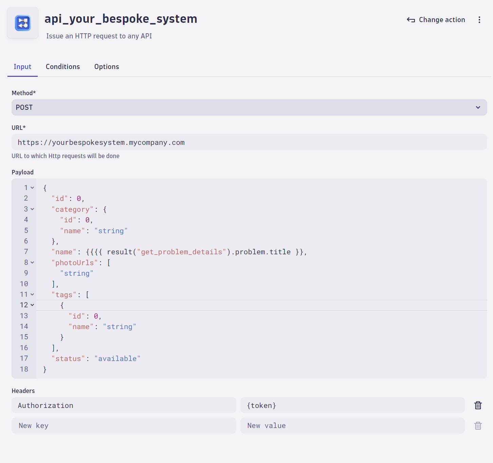Click the "string" value on line 9
Viewport: 493px width, 463px height.
(77, 273)
